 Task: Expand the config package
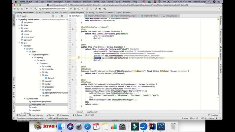click(40, 66)
